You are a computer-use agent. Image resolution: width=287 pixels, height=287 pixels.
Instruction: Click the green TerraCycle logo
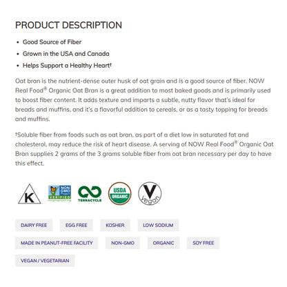90,194
